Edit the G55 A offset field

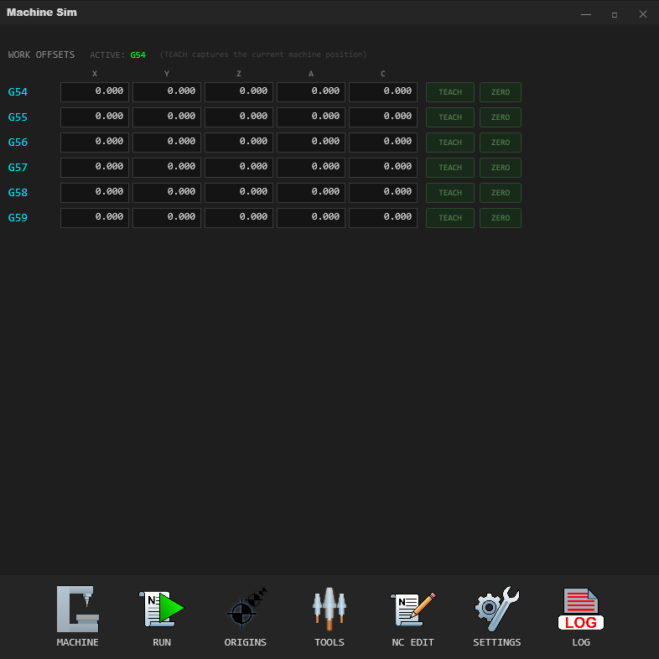[x=311, y=117]
